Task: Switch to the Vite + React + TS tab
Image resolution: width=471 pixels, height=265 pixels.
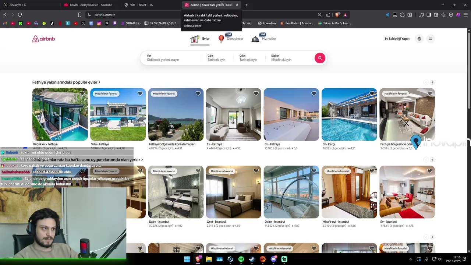Action: [x=151, y=5]
